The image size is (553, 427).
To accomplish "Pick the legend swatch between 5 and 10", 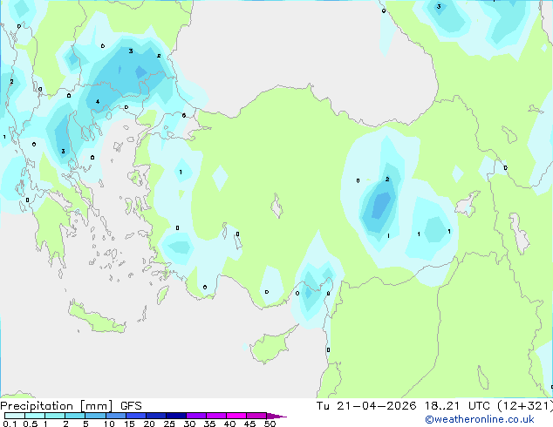I will pos(95,416).
